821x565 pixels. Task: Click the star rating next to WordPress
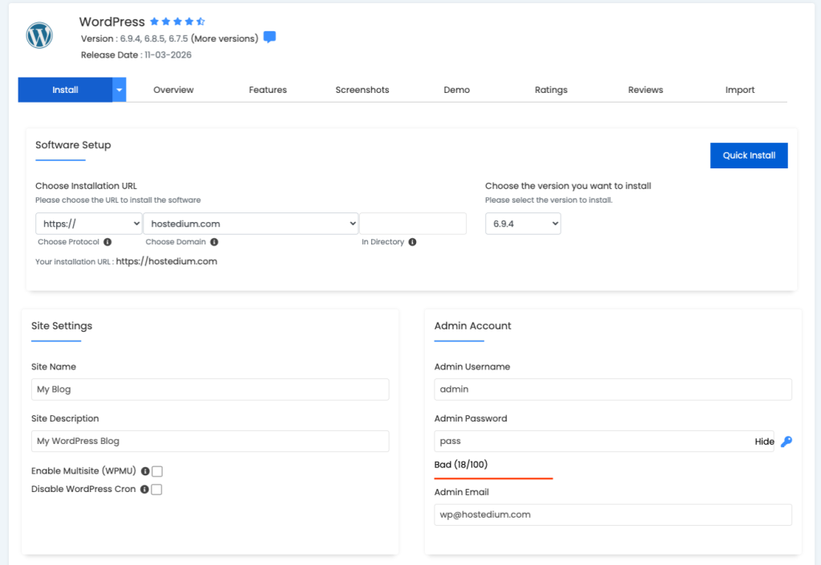[x=178, y=22]
